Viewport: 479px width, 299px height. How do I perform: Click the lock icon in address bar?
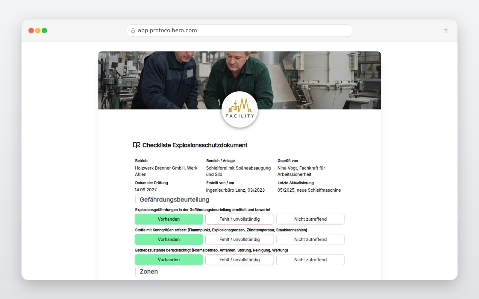133,30
